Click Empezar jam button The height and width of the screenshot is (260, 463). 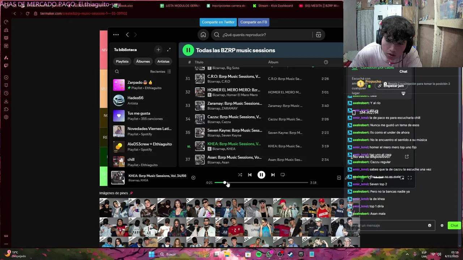(391, 86)
